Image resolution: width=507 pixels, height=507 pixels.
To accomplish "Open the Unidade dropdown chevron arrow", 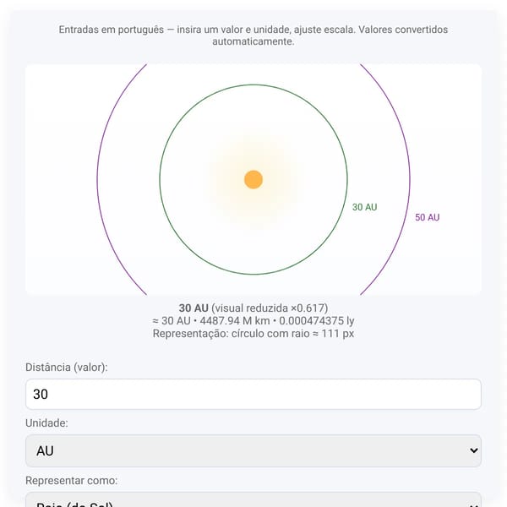I will (474, 450).
